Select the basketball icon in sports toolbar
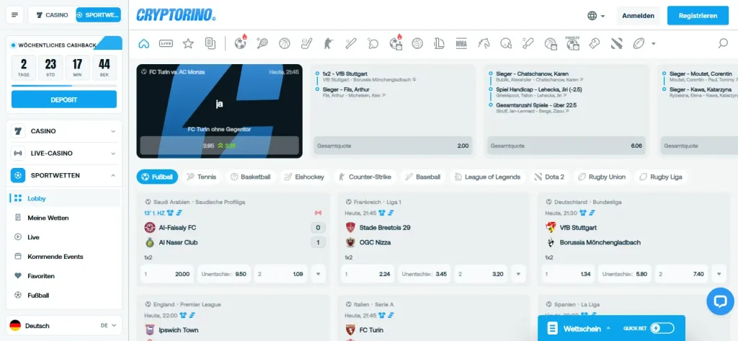 (284, 43)
